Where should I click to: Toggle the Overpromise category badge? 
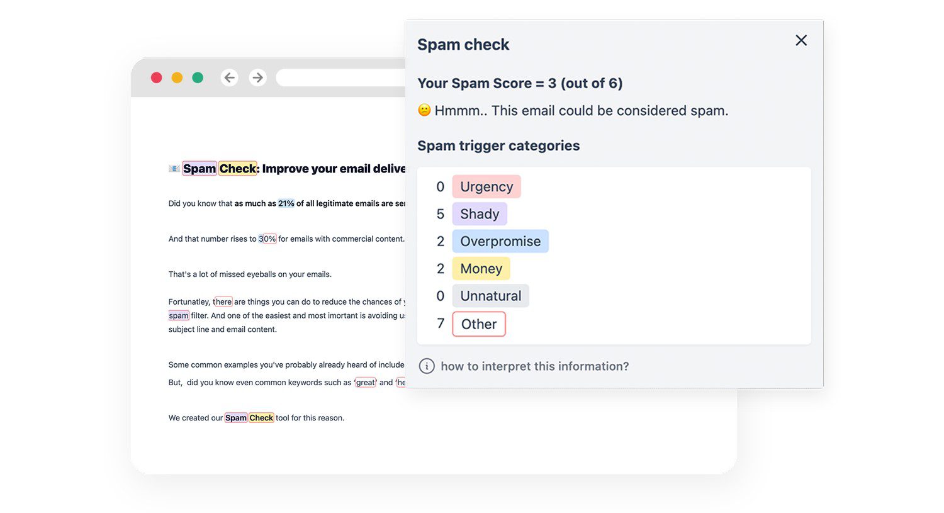click(500, 241)
